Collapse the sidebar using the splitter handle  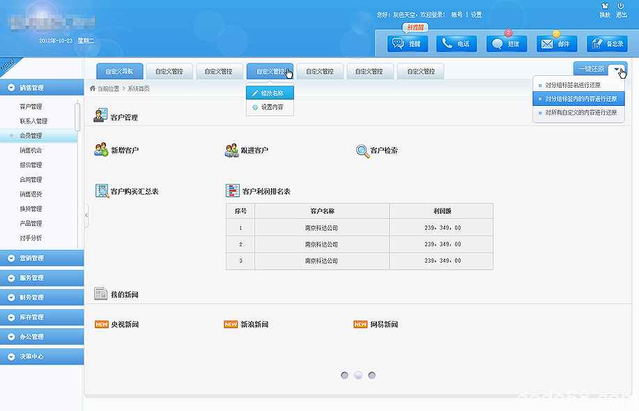pyautogui.click(x=86, y=215)
